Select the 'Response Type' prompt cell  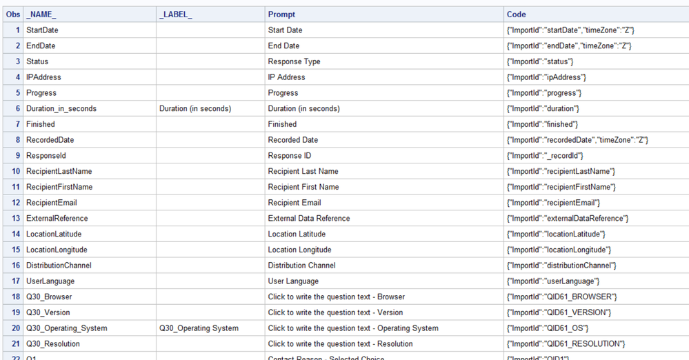tap(294, 62)
